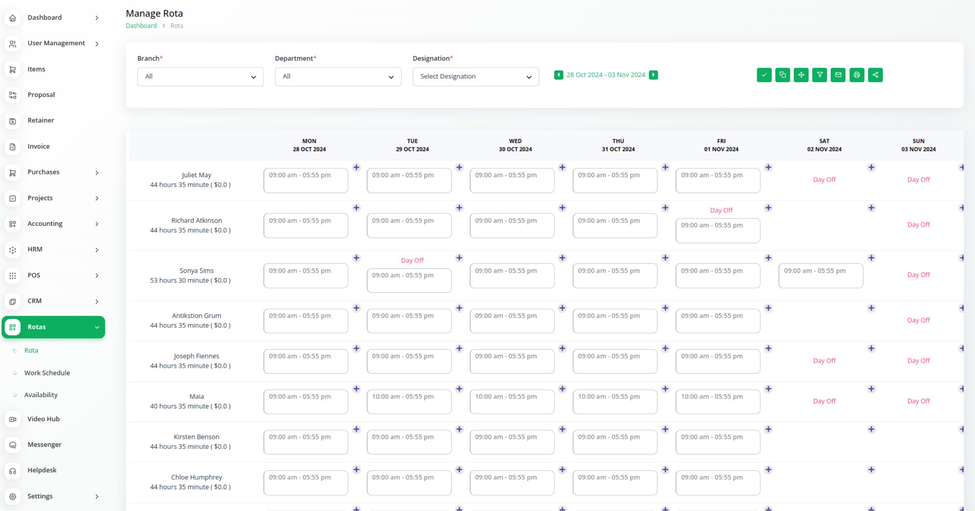Screen dimensions: 975x511
Task: Click the Dashboard breadcrumb link
Action: [x=141, y=26]
